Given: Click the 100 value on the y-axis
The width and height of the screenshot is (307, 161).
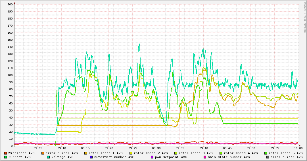Looking at the screenshot, I should [10, 75].
